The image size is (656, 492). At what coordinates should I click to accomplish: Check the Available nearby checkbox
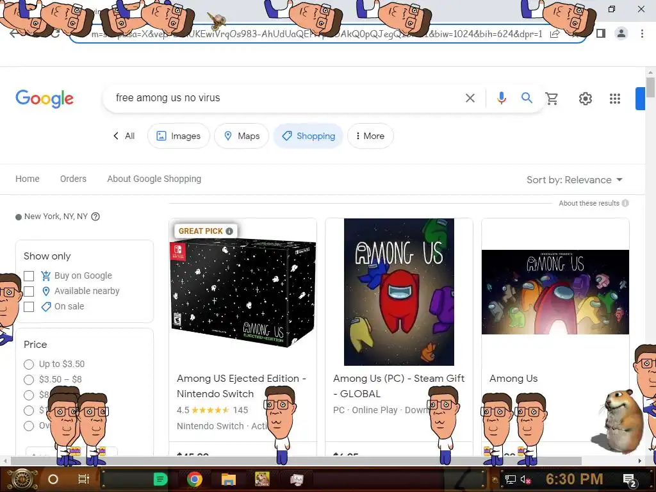29,291
